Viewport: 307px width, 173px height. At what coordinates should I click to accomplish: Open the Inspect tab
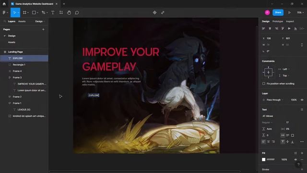tap(290, 21)
